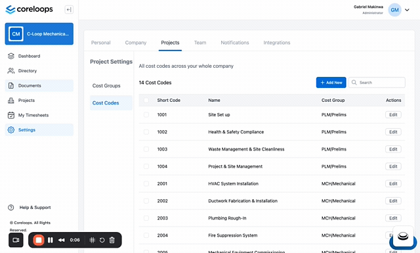This screenshot has height=253, width=420.
Task: Click the Help & Support question icon
Action: click(11, 208)
